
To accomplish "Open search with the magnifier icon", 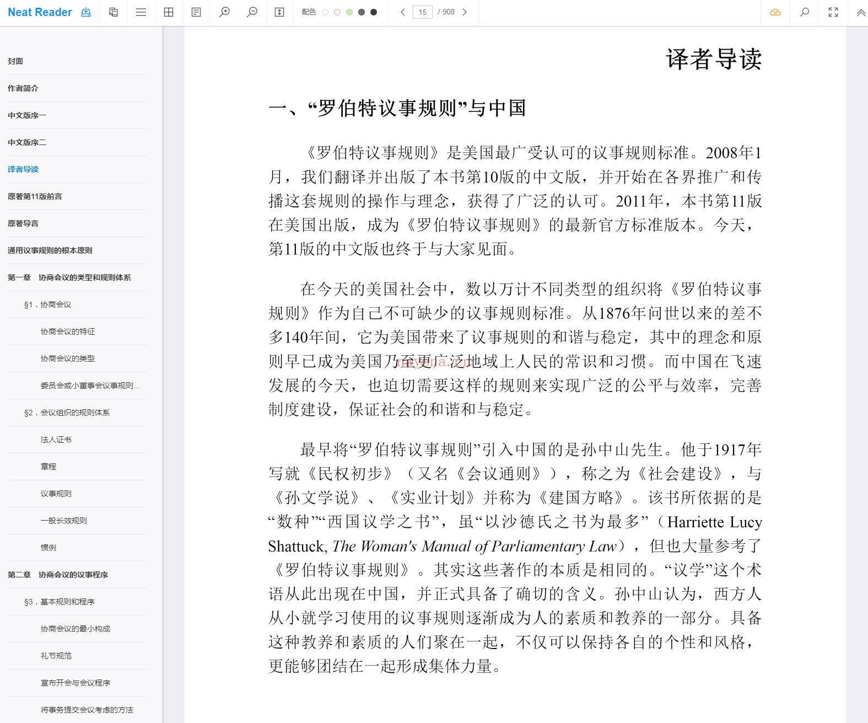I will [805, 12].
